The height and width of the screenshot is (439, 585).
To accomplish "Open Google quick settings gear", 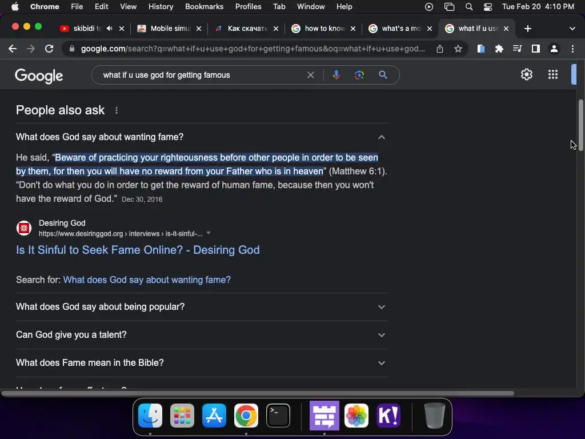I will pyautogui.click(x=526, y=74).
